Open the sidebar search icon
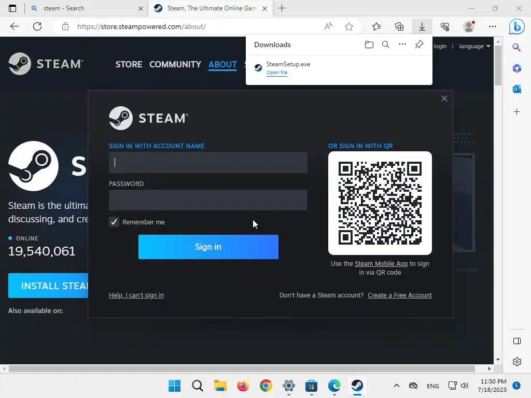The width and height of the screenshot is (531, 398). pos(516,47)
